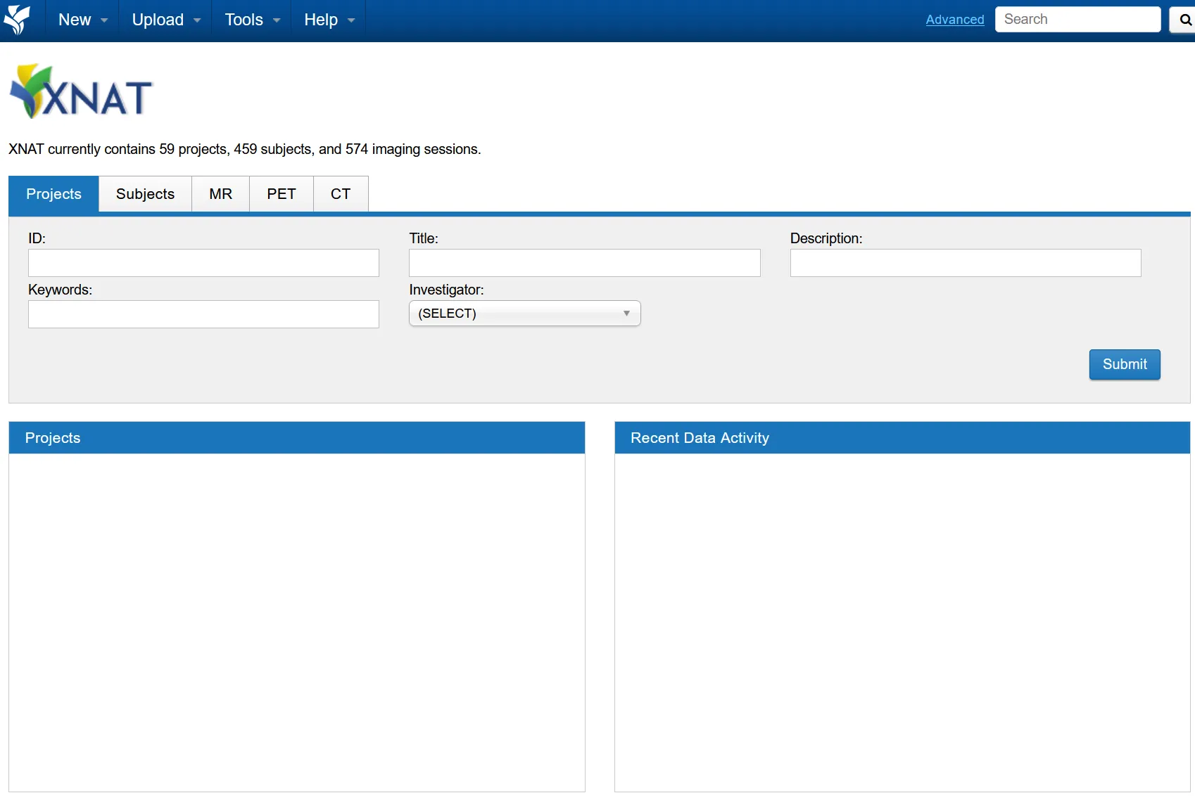Switch to the CT tab

point(341,194)
